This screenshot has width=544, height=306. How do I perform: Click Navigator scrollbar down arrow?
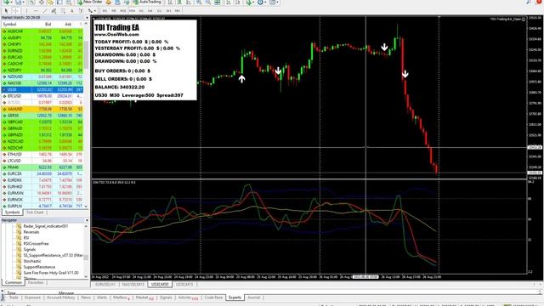coord(86,276)
